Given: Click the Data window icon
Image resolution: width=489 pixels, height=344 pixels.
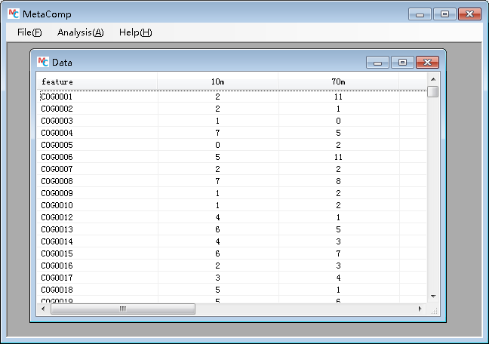Looking at the screenshot, I should [x=43, y=62].
